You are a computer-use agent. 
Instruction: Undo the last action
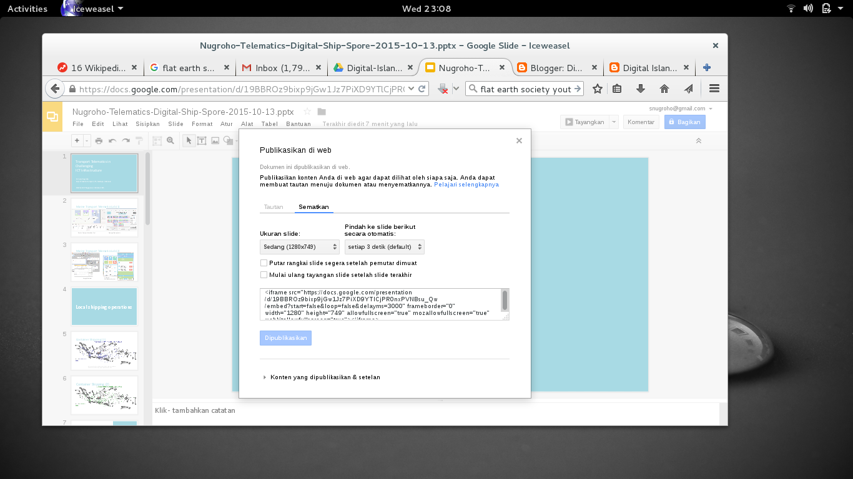click(112, 141)
